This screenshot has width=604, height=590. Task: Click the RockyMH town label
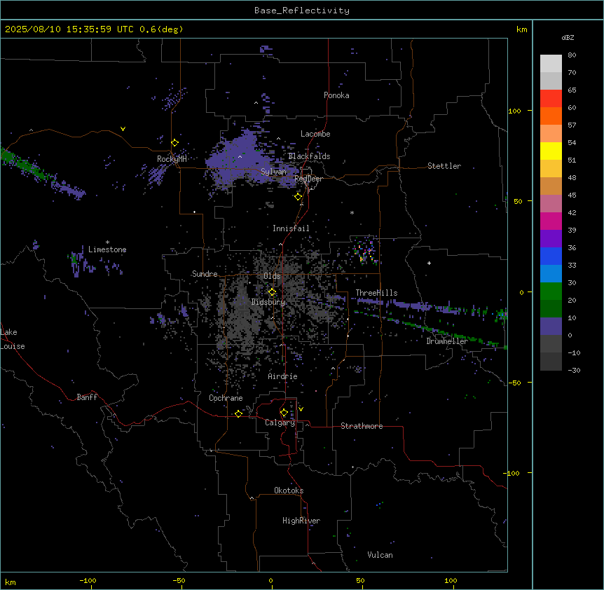click(172, 159)
